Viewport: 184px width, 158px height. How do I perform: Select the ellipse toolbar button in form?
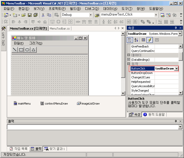pyautogui.click(x=27, y=50)
